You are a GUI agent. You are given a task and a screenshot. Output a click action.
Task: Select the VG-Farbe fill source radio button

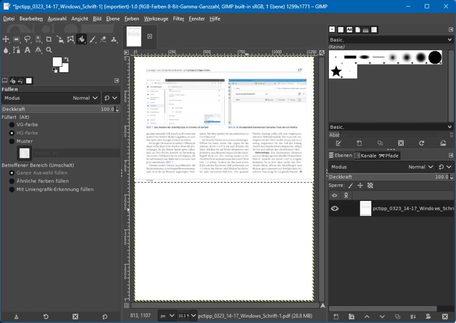click(10, 125)
